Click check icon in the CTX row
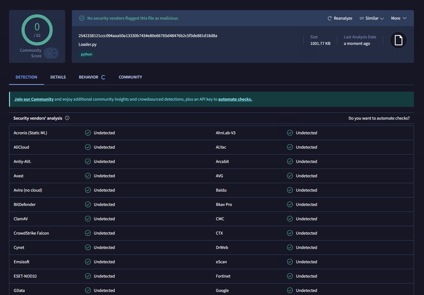Image resolution: width=424 pixels, height=295 pixels. (290, 233)
